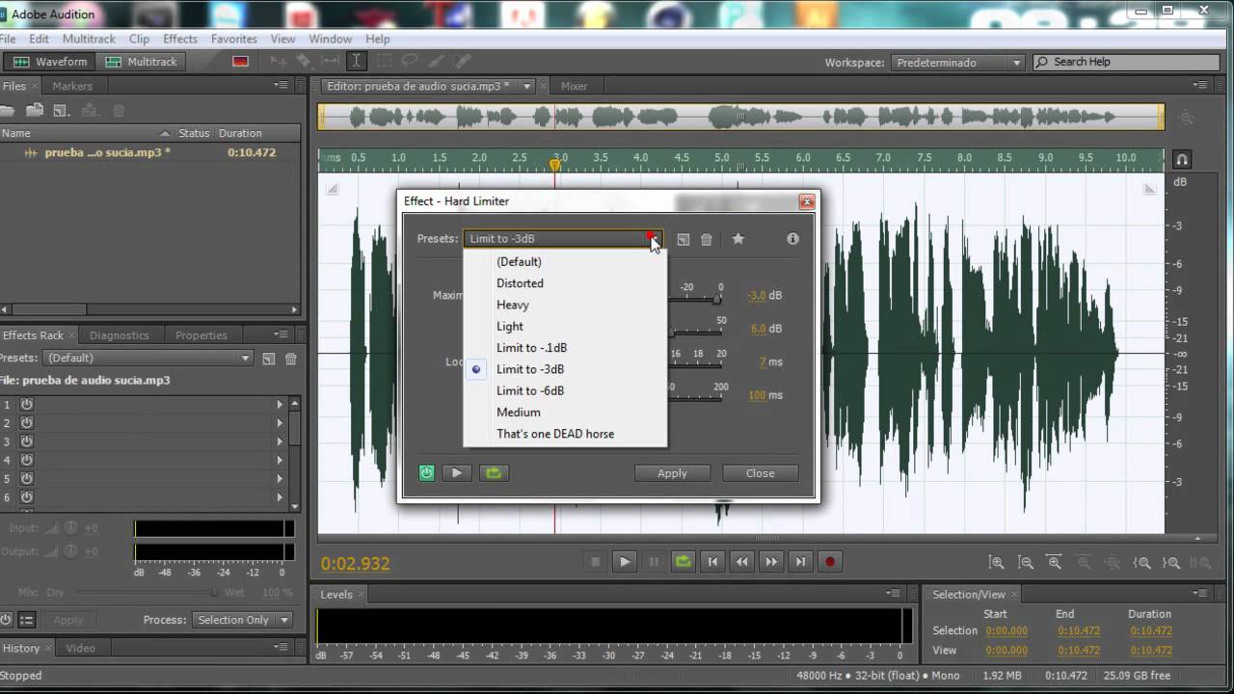1234x694 pixels.
Task: Switch to Waveform view button
Action: tap(51, 62)
